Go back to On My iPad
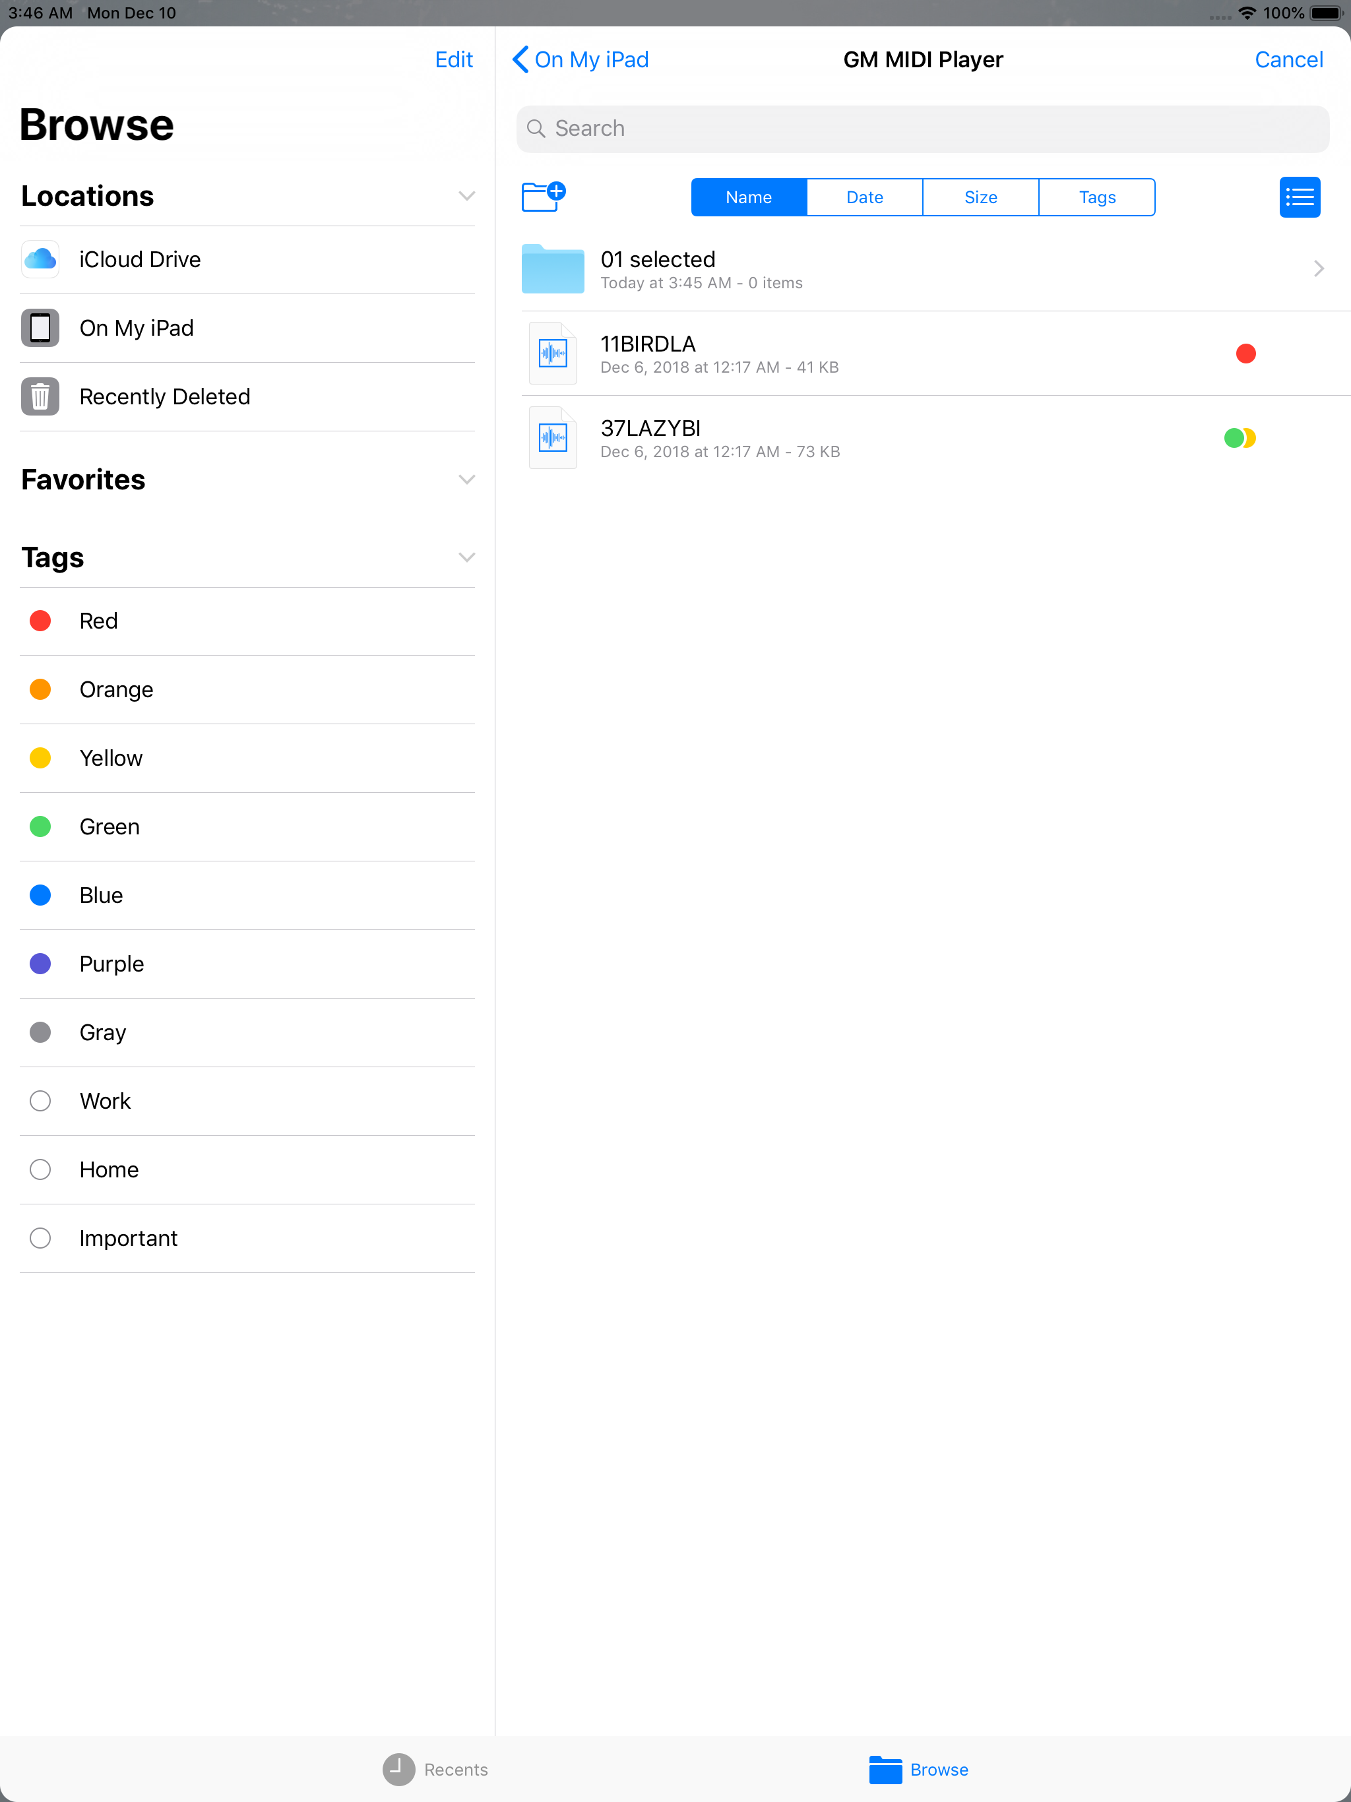The width and height of the screenshot is (1351, 1802). click(579, 59)
